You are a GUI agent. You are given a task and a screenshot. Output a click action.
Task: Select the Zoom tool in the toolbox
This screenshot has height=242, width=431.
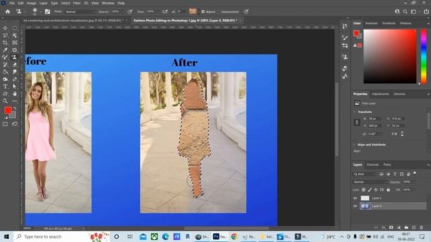click(x=5, y=101)
